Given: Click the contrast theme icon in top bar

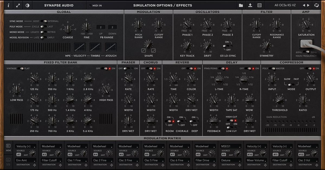Looking at the screenshot, I should 27,5.
